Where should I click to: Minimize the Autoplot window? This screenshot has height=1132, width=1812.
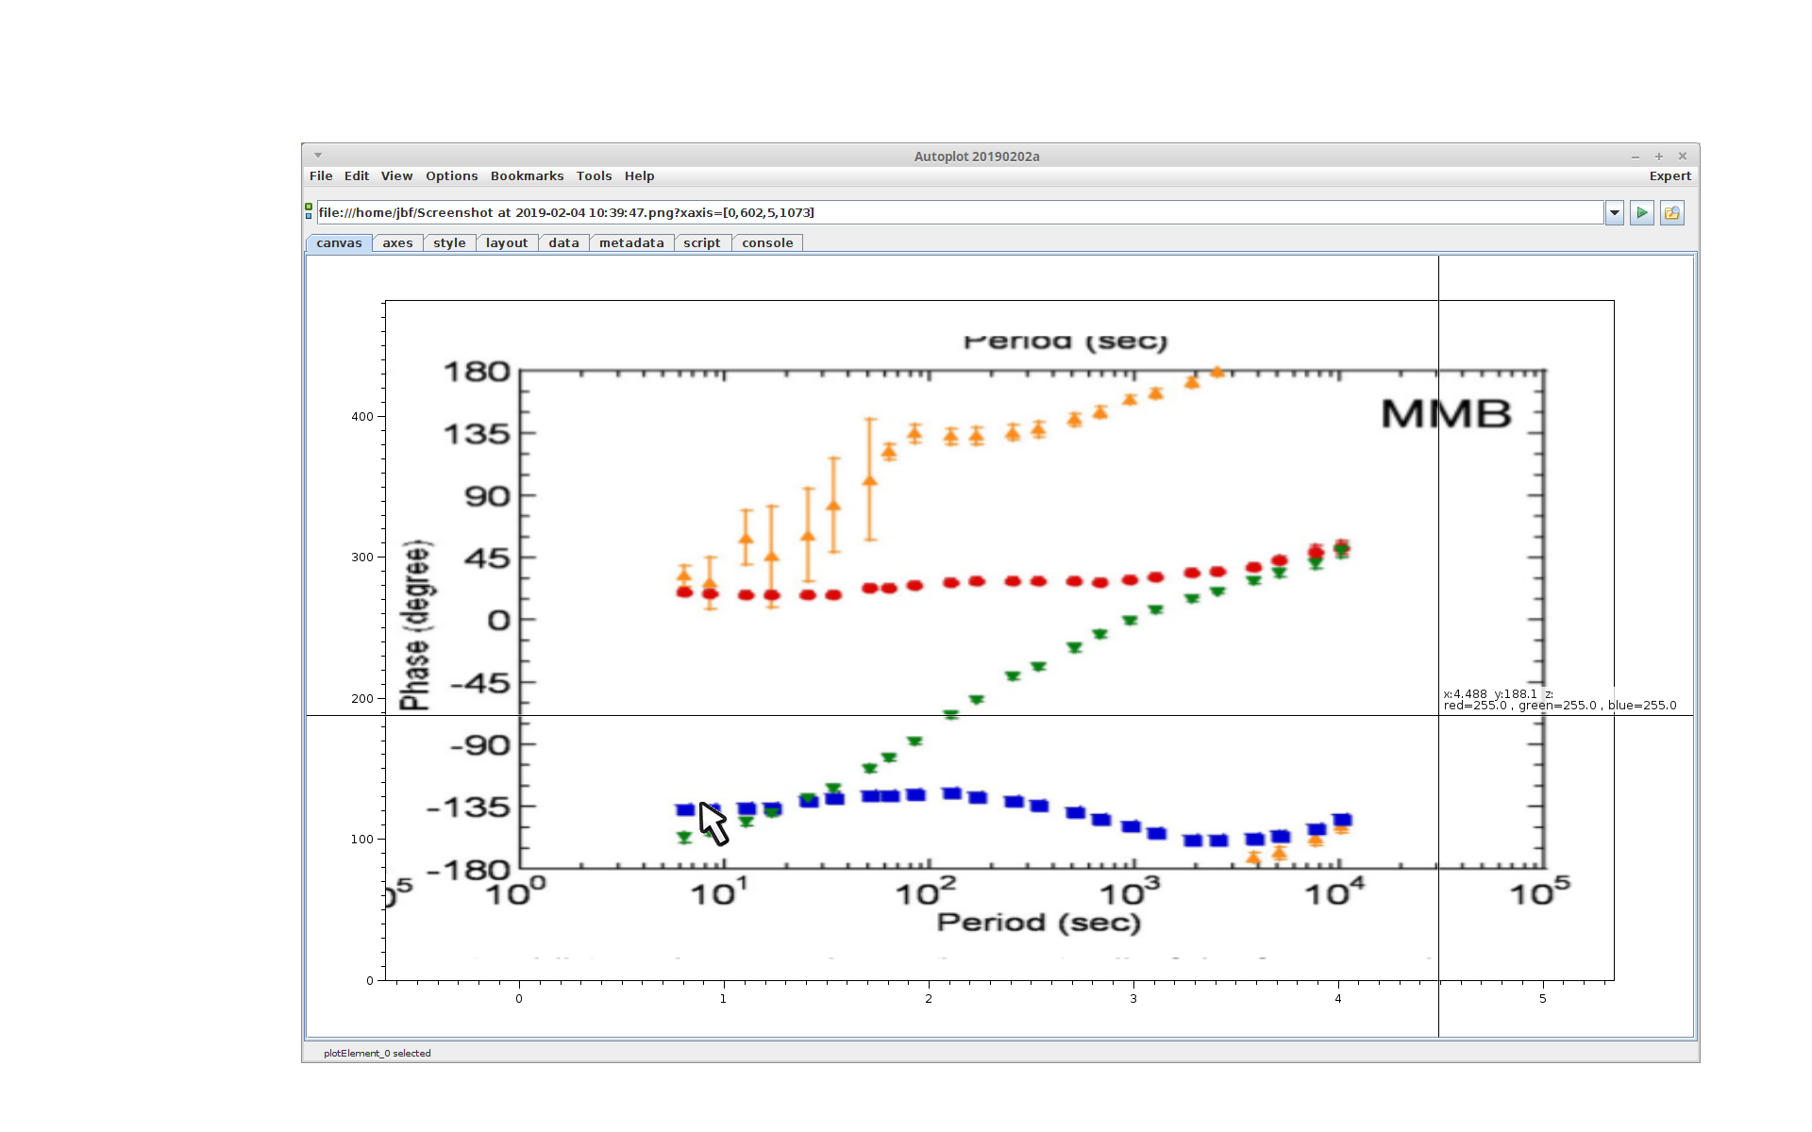(x=1636, y=157)
